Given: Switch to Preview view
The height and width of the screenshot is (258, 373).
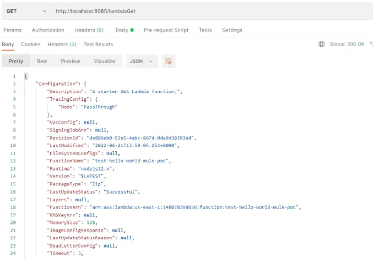Looking at the screenshot, I should coord(71,61).
